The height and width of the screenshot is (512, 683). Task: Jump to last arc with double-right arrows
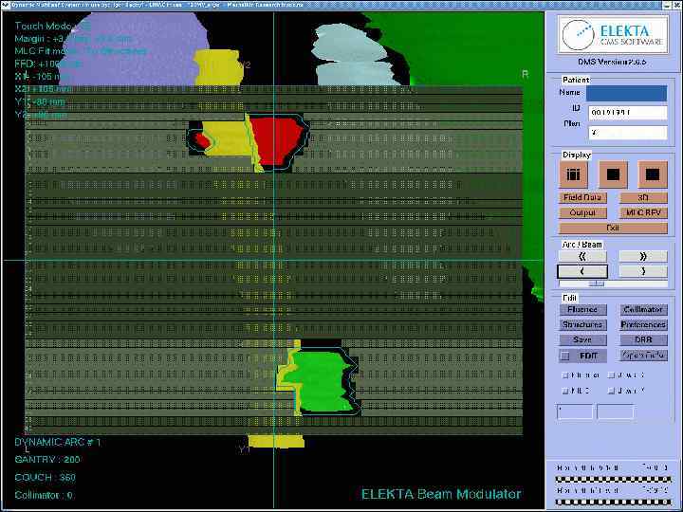(x=643, y=256)
